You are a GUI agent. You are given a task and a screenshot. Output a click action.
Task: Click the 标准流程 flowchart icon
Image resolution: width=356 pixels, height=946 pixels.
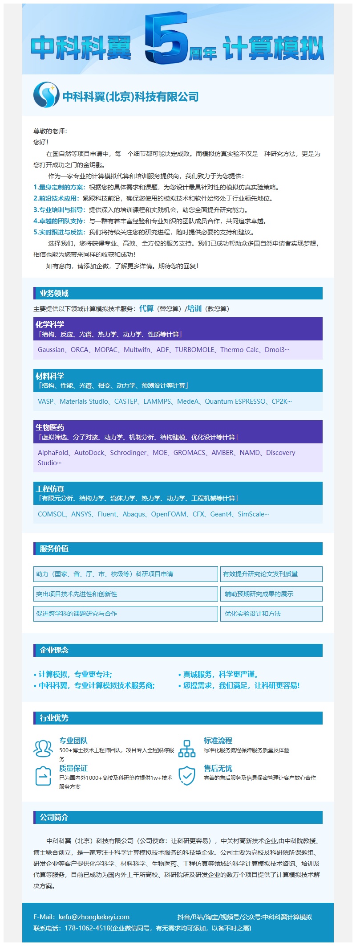[x=187, y=748]
